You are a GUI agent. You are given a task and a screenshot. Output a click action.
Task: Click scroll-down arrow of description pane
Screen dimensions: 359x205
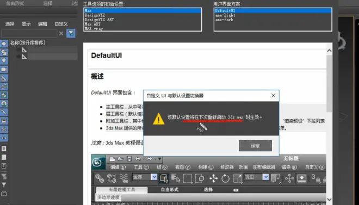point(329,199)
